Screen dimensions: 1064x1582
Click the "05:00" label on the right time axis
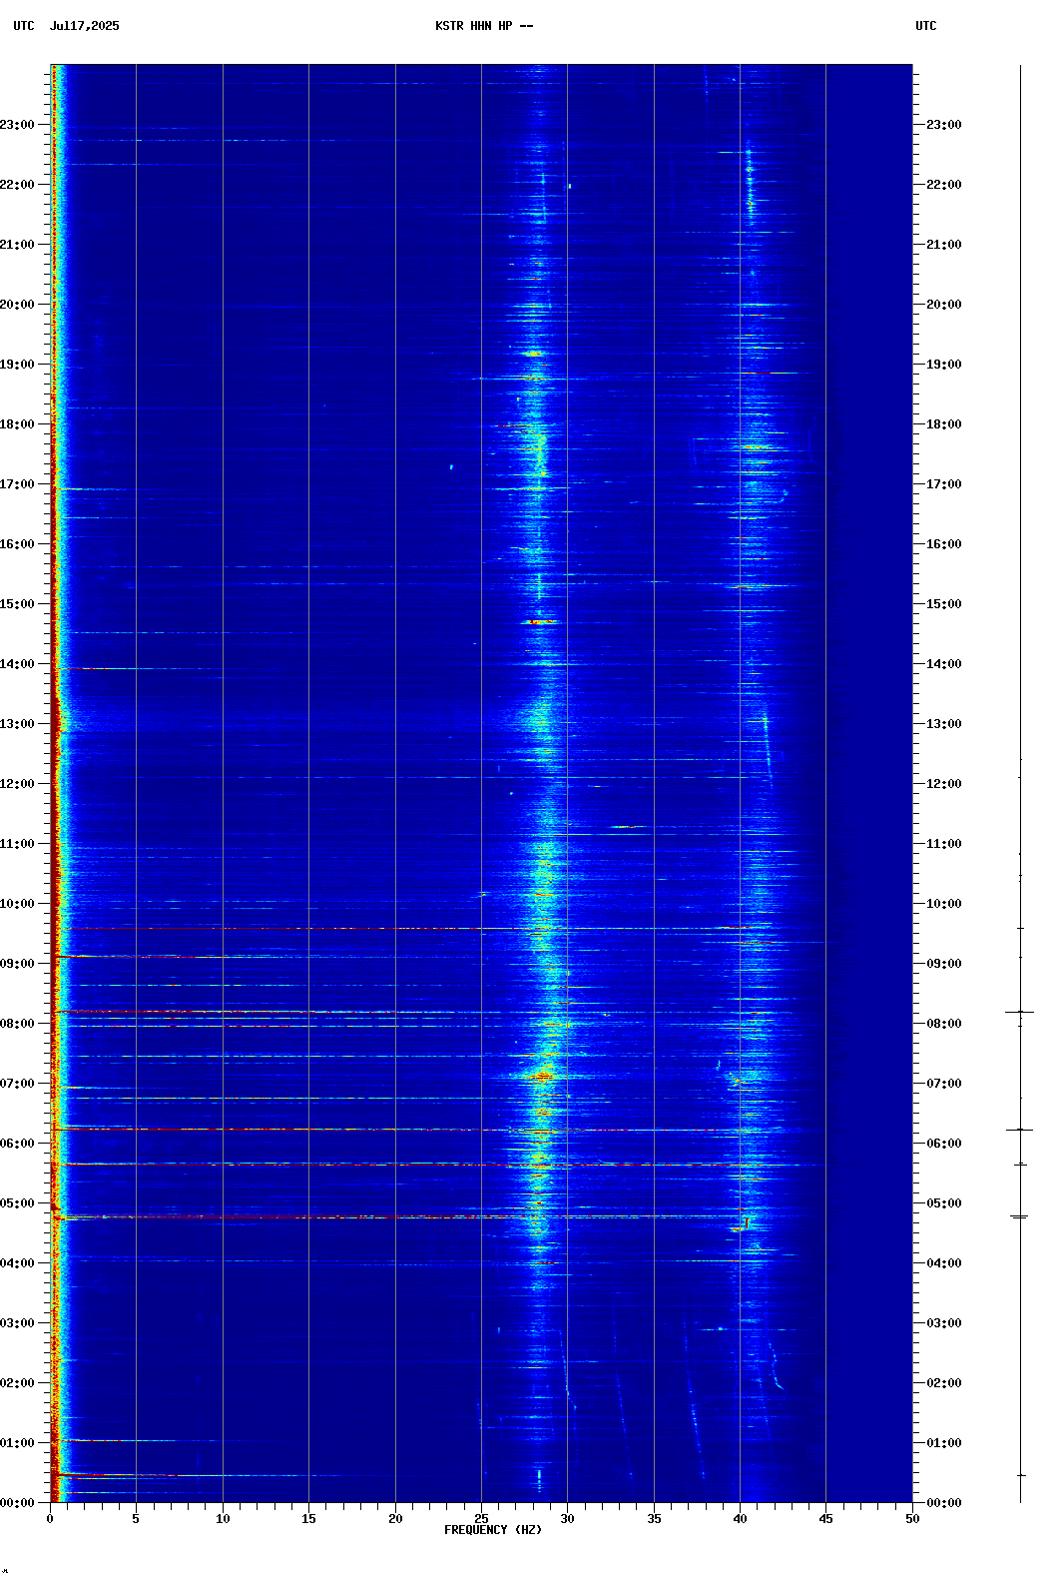(x=944, y=1203)
